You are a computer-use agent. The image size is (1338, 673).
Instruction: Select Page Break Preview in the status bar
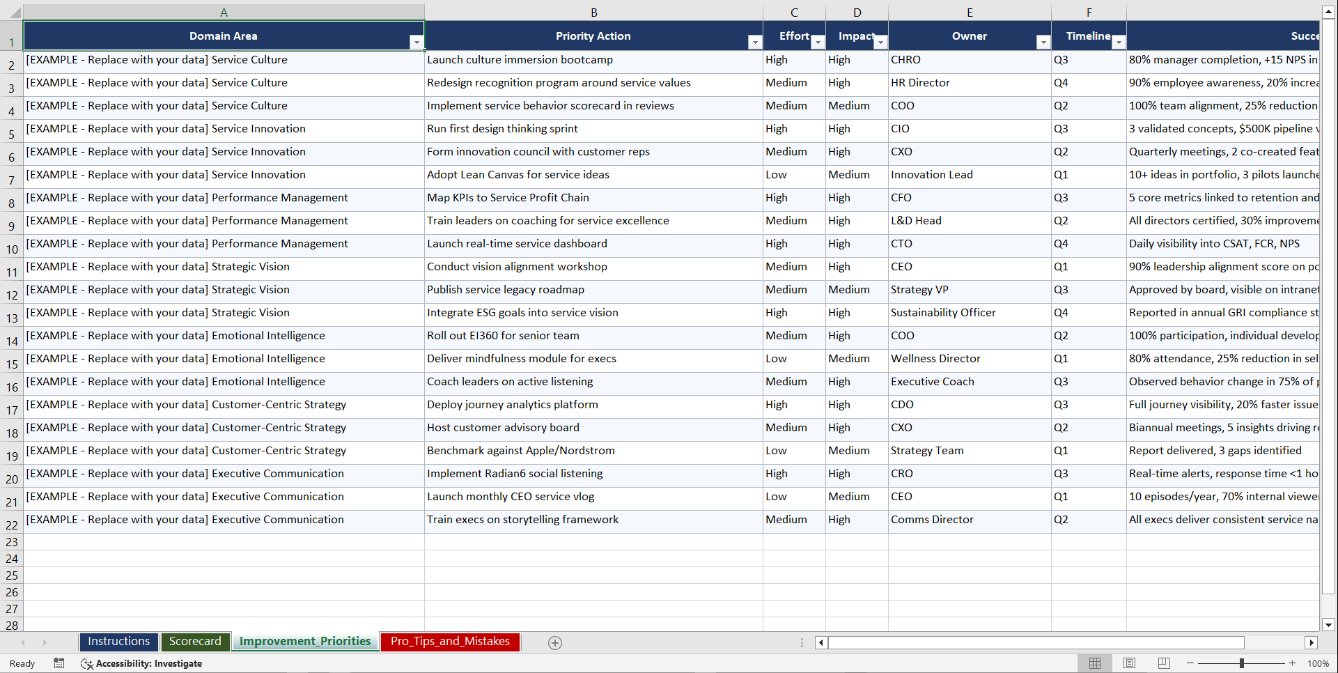click(x=1163, y=663)
